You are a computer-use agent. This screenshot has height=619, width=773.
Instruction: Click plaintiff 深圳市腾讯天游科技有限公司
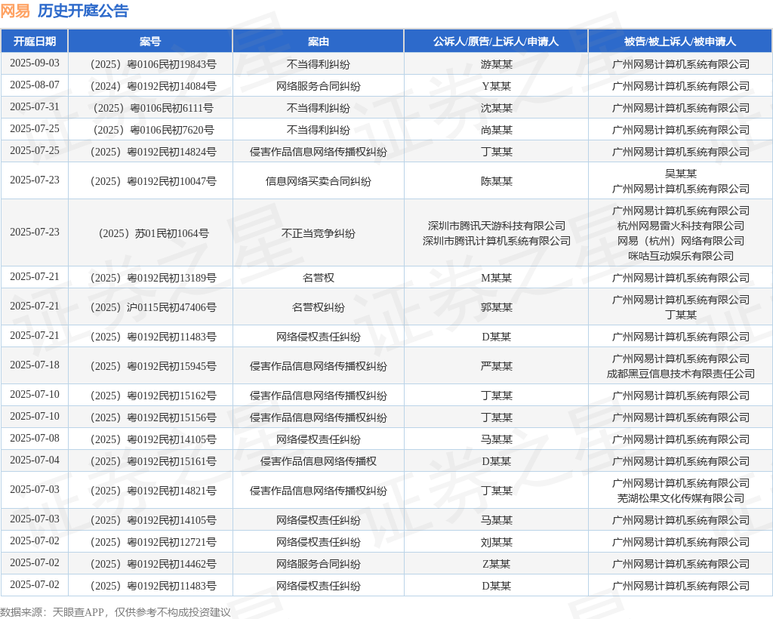coord(497,226)
